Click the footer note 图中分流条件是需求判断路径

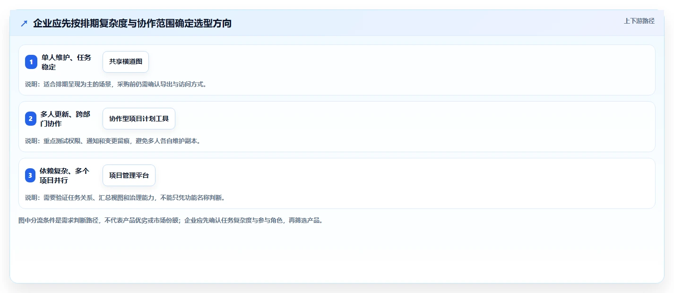171,220
